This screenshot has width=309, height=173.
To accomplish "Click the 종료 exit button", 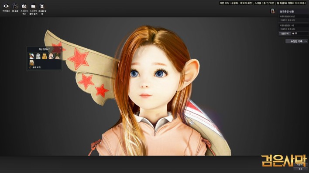I will pos(300,169).
